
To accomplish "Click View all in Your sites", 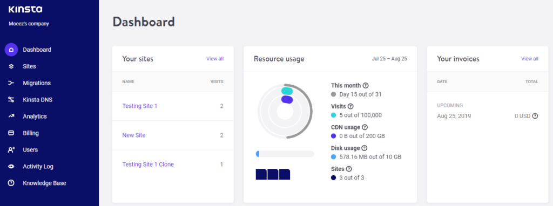I will pos(215,59).
